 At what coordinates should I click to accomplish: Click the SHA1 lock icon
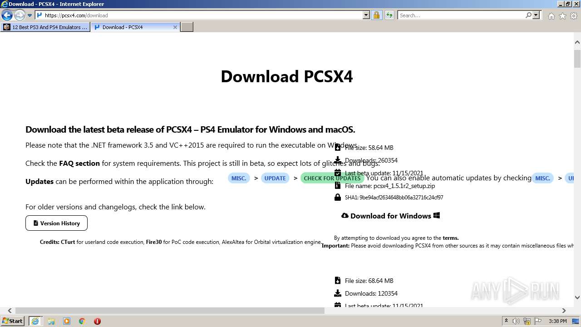[x=337, y=197]
